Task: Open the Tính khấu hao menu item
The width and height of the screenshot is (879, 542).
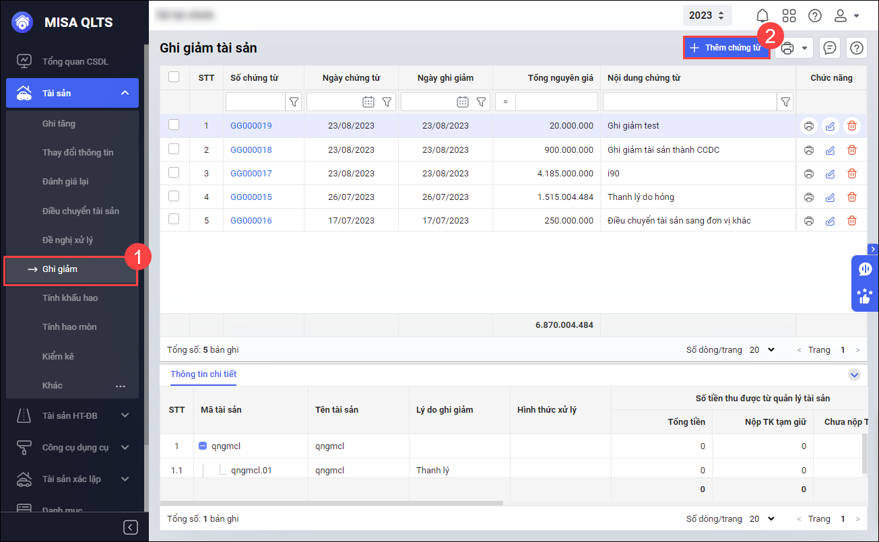Action: tap(70, 298)
